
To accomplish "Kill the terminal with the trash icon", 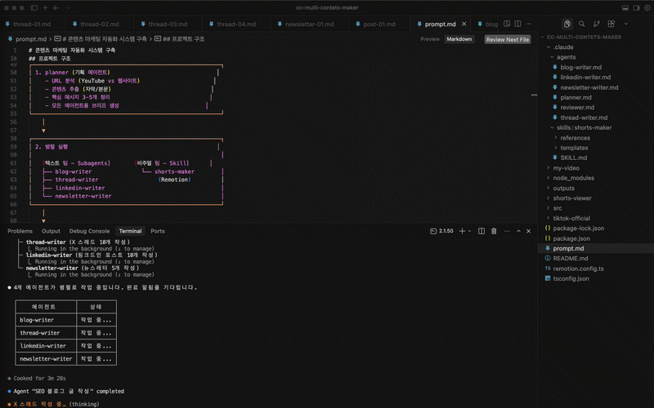I will coord(494,231).
